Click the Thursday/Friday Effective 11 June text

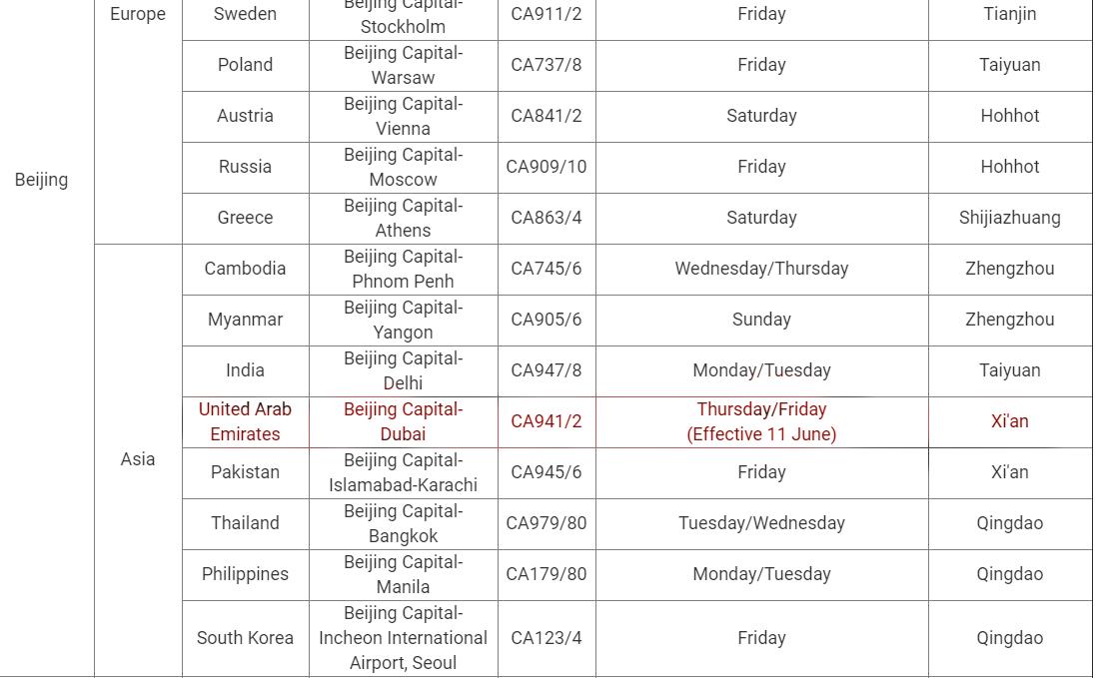761,421
